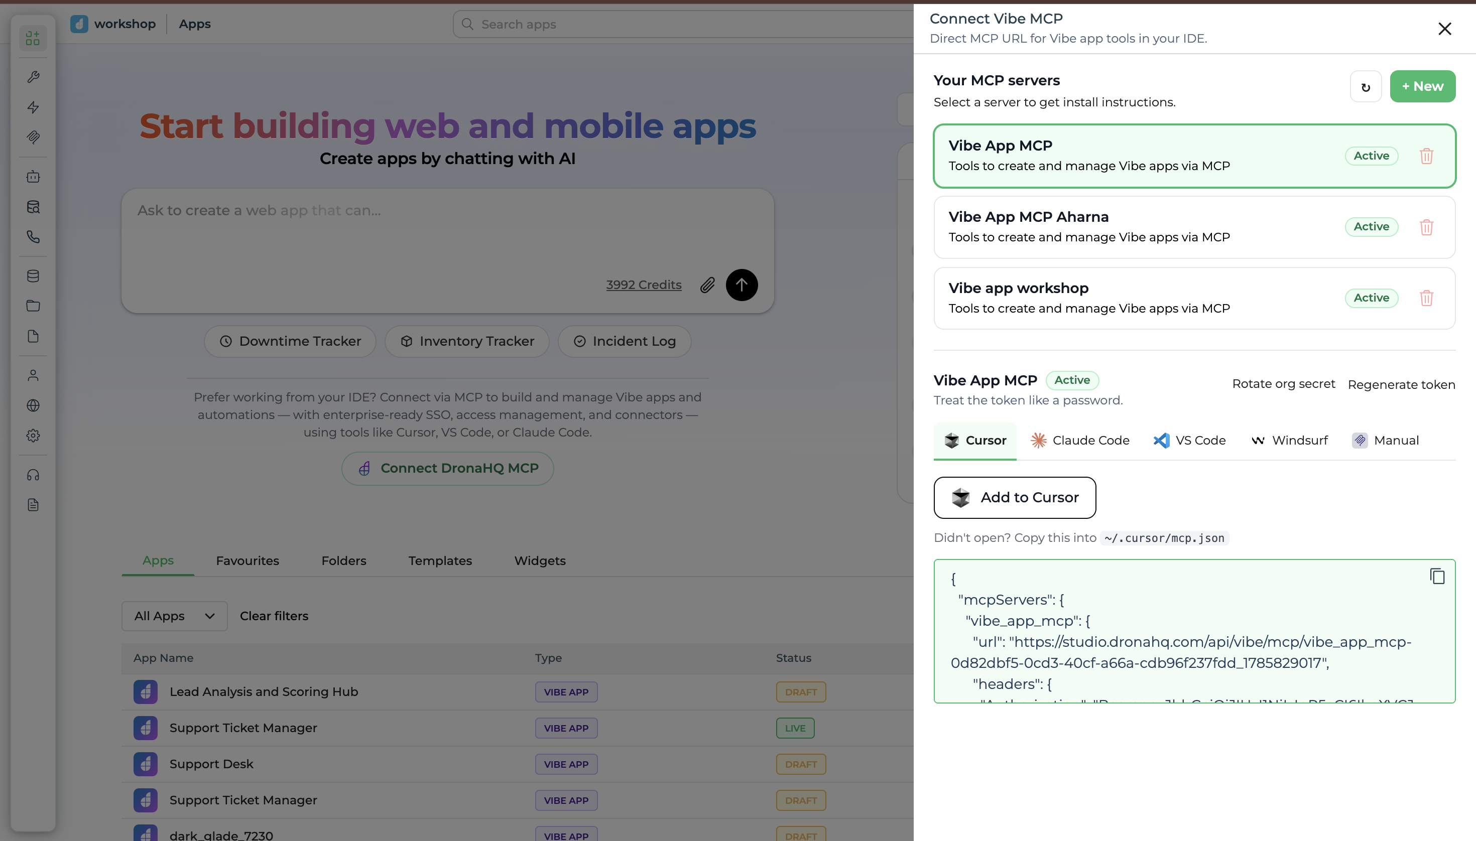This screenshot has width=1476, height=841.
Task: Click Clear filters
Action: 274,616
